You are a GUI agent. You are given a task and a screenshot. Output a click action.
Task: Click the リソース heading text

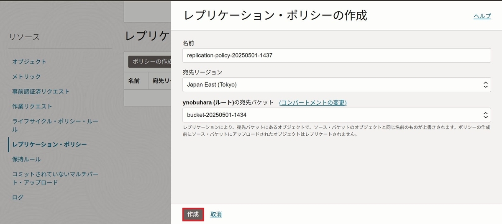coord(24,37)
